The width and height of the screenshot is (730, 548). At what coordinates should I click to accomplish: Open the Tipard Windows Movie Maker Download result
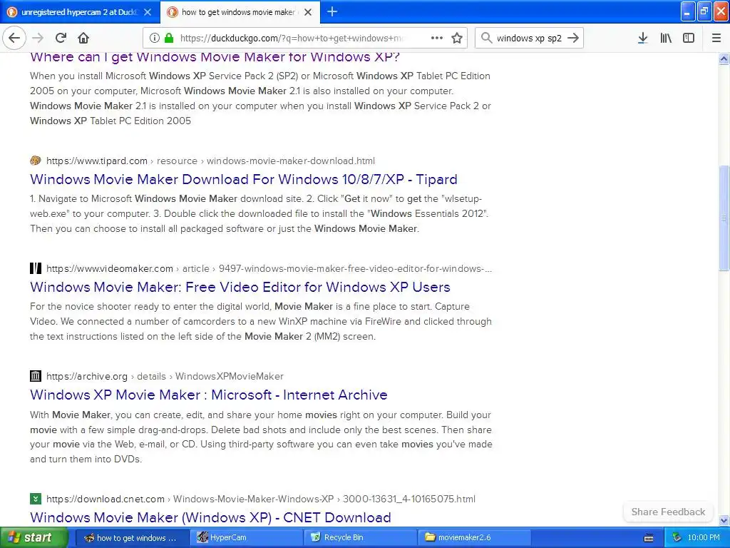coord(244,179)
